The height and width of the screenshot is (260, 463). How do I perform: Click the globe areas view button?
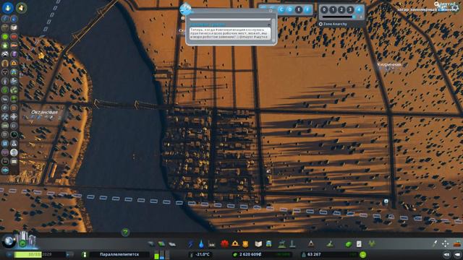click(9, 241)
